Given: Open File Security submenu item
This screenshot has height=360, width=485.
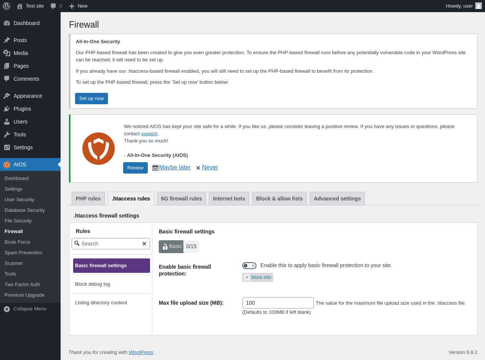Looking at the screenshot, I should coord(30,221).
